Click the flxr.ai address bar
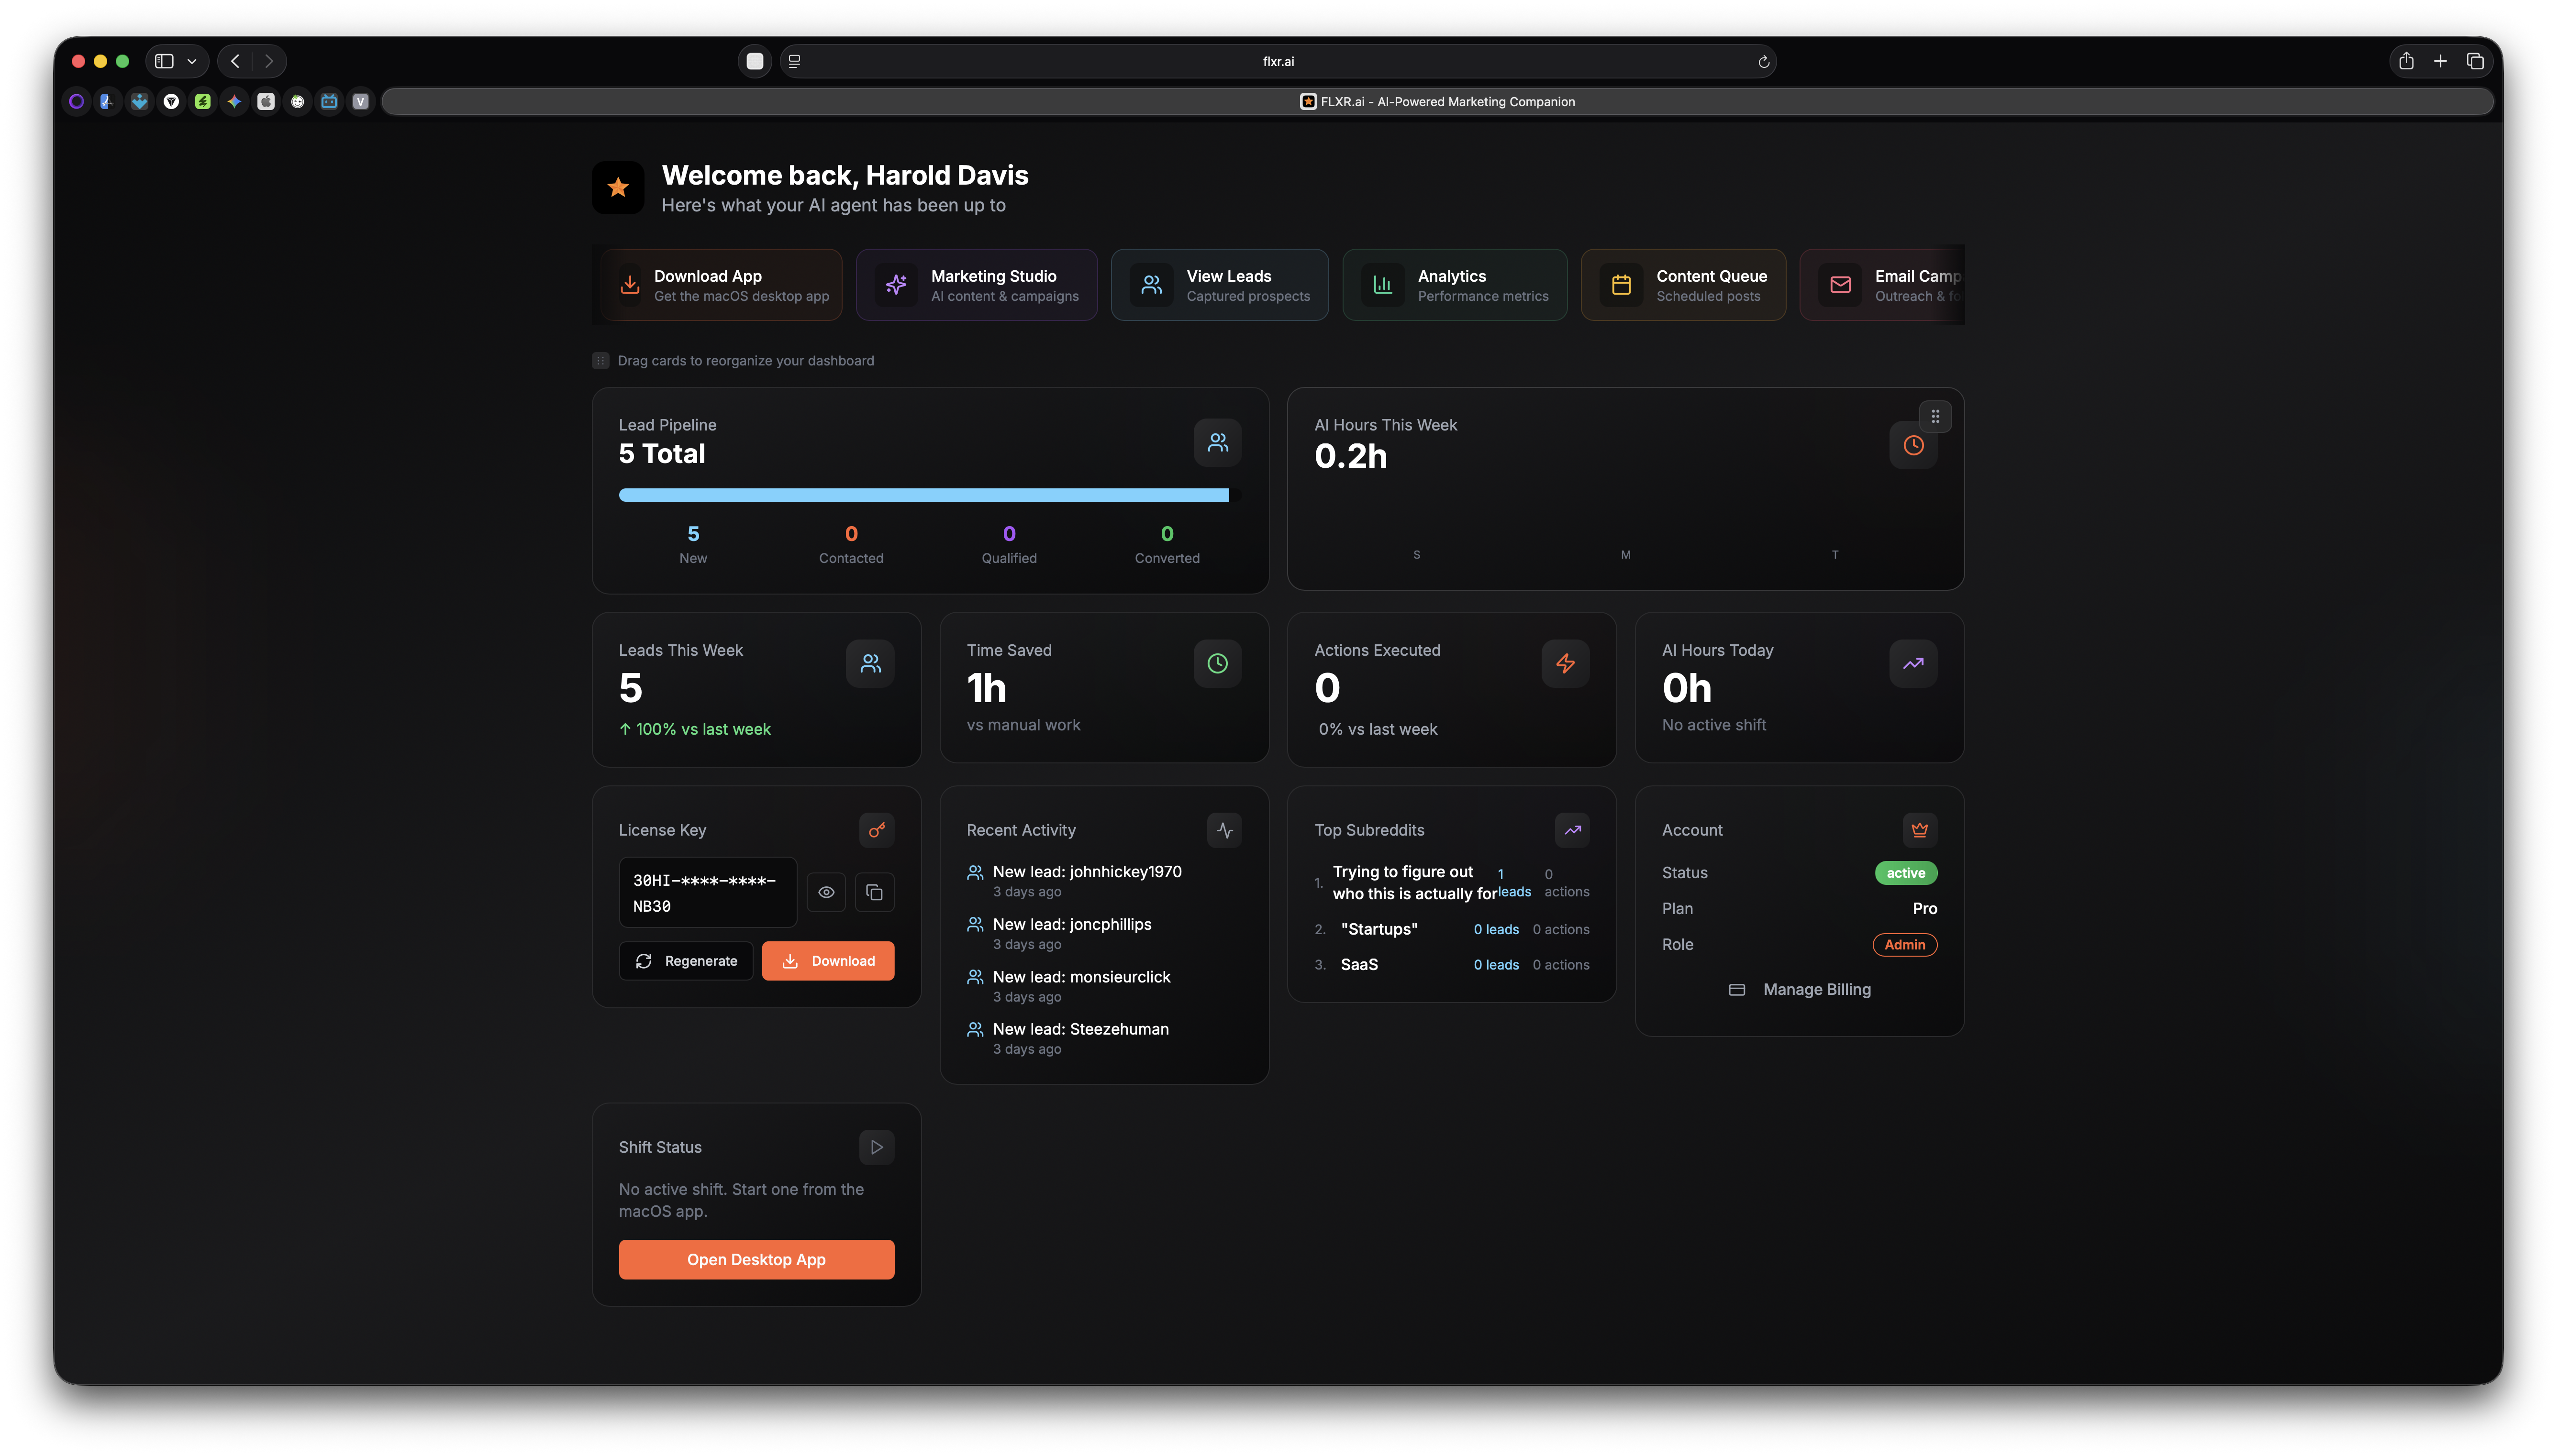The image size is (2557, 1456). [1277, 61]
